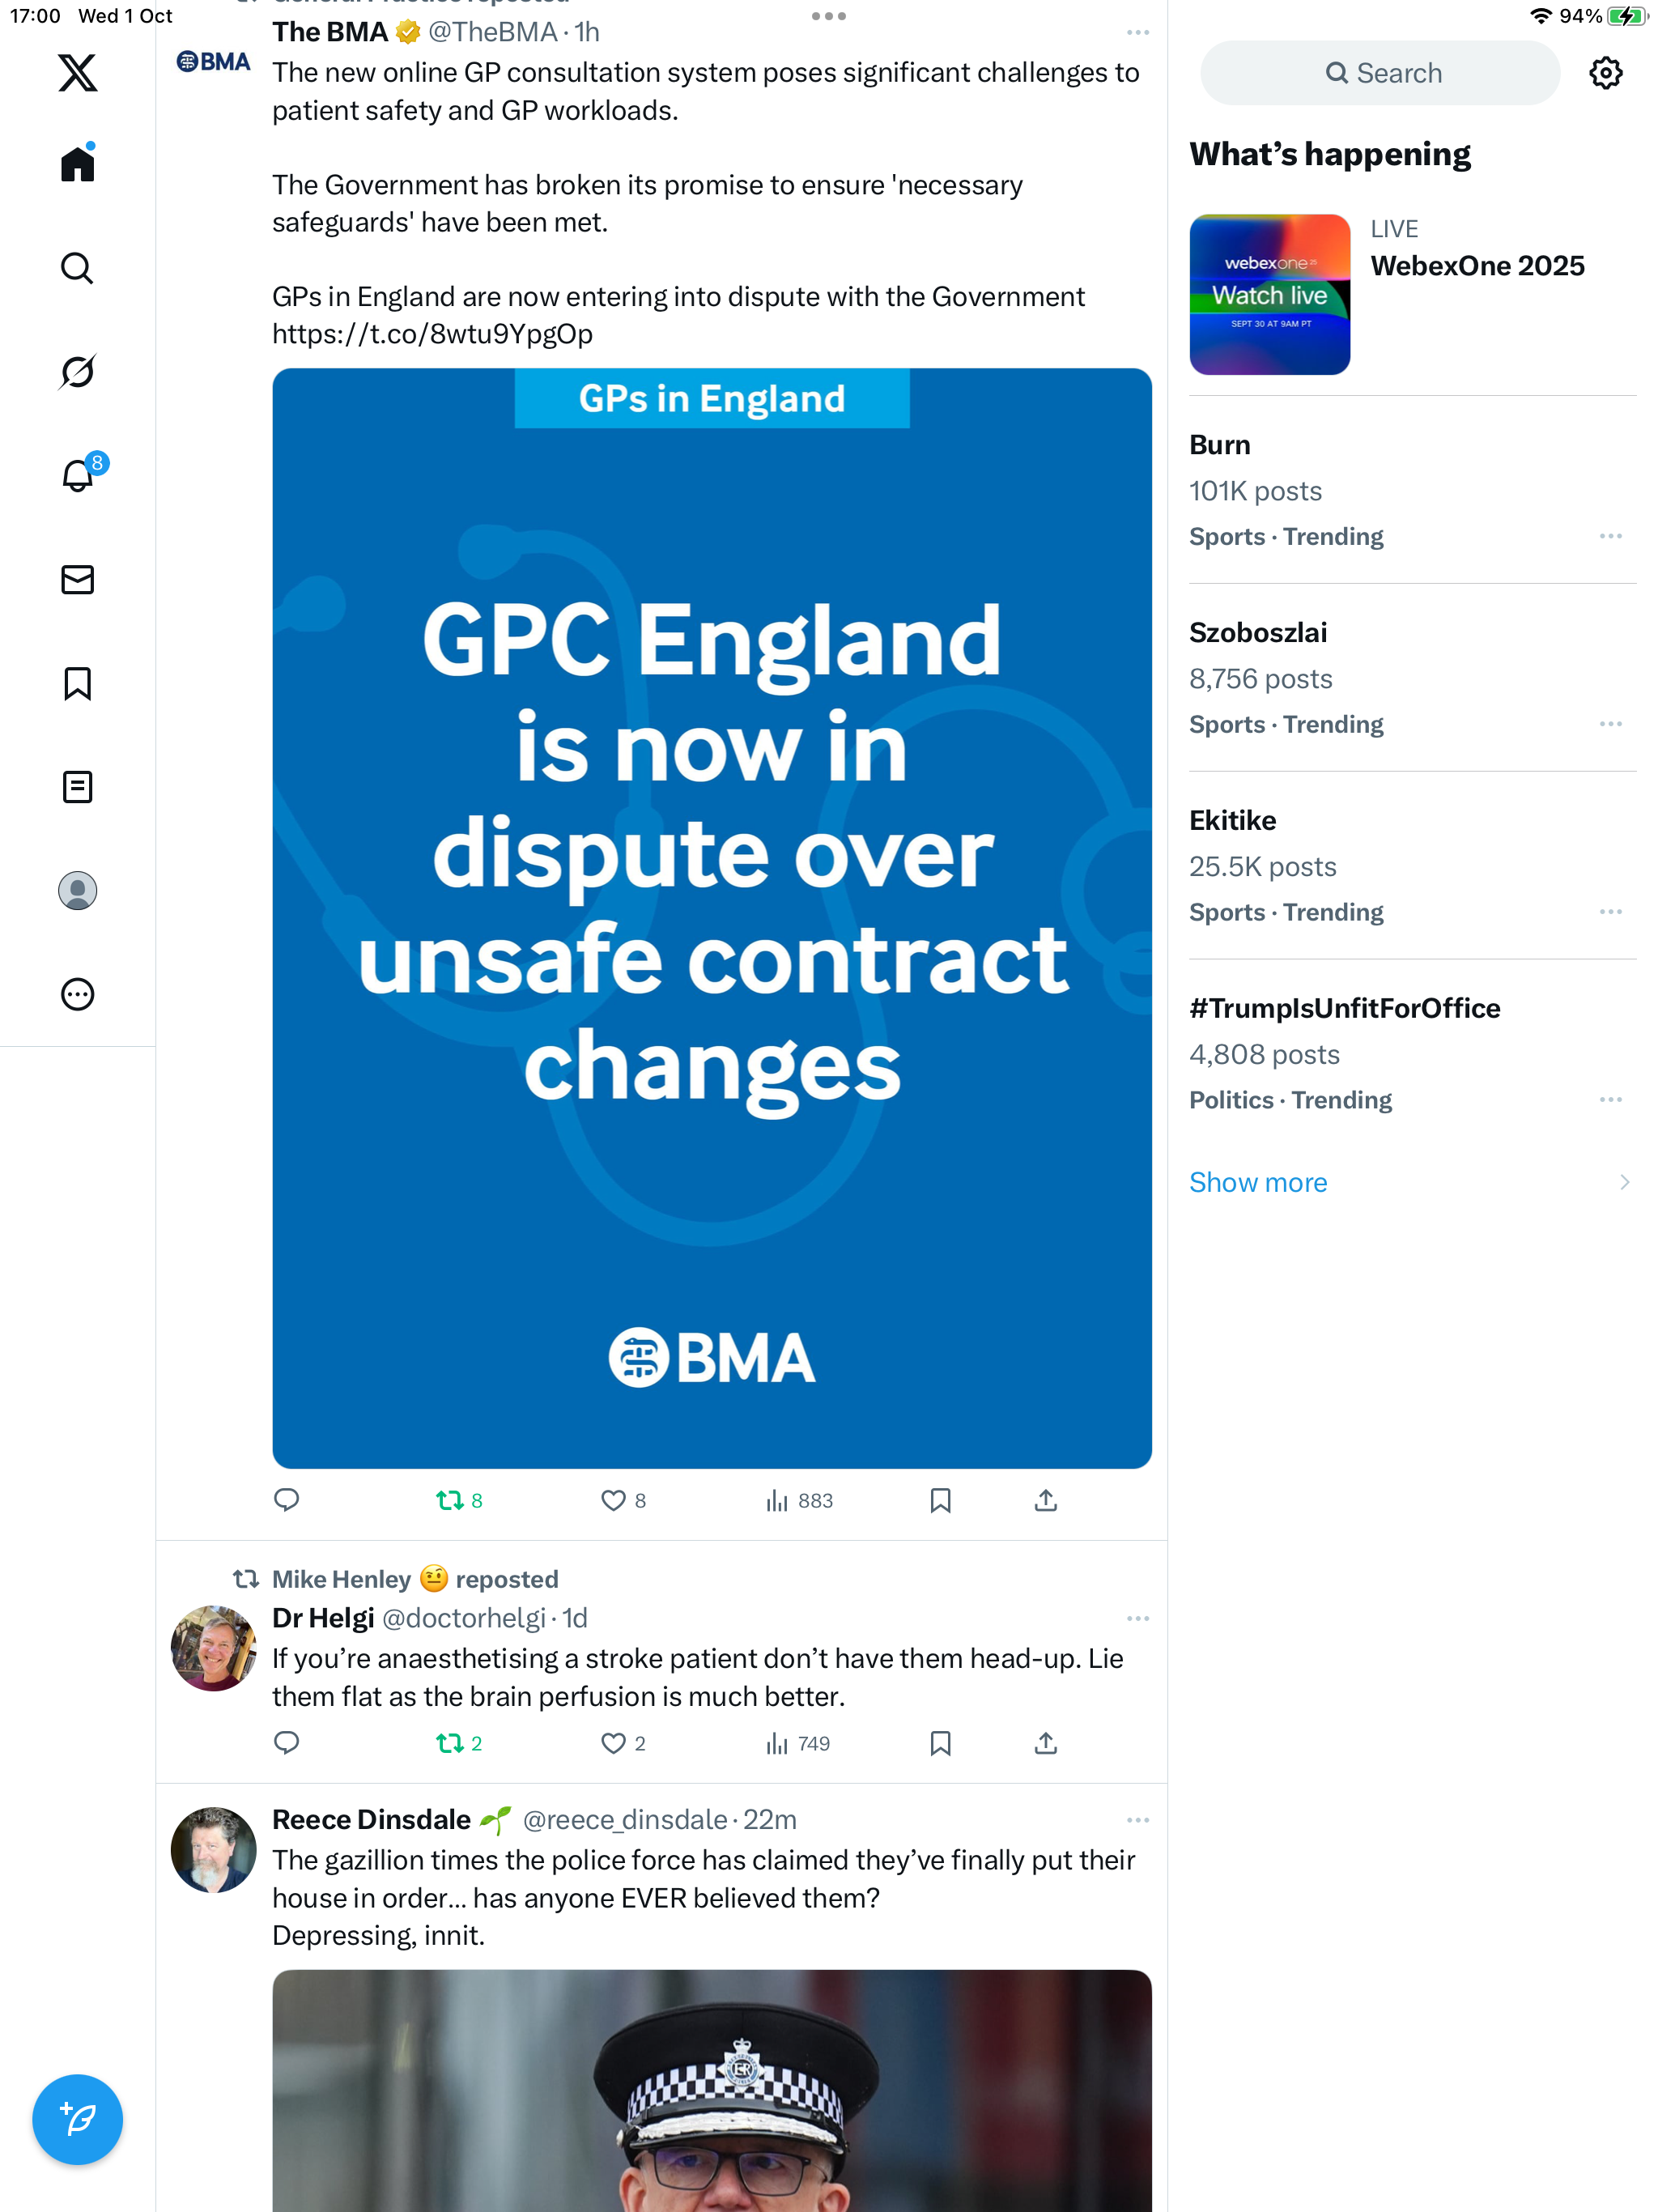Open search settings gear icon
The width and height of the screenshot is (1658, 2212).
1605,73
